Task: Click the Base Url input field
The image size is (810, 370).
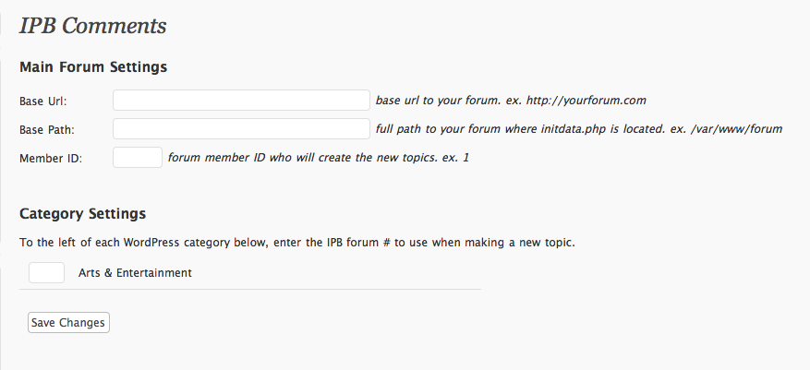Action: [241, 100]
